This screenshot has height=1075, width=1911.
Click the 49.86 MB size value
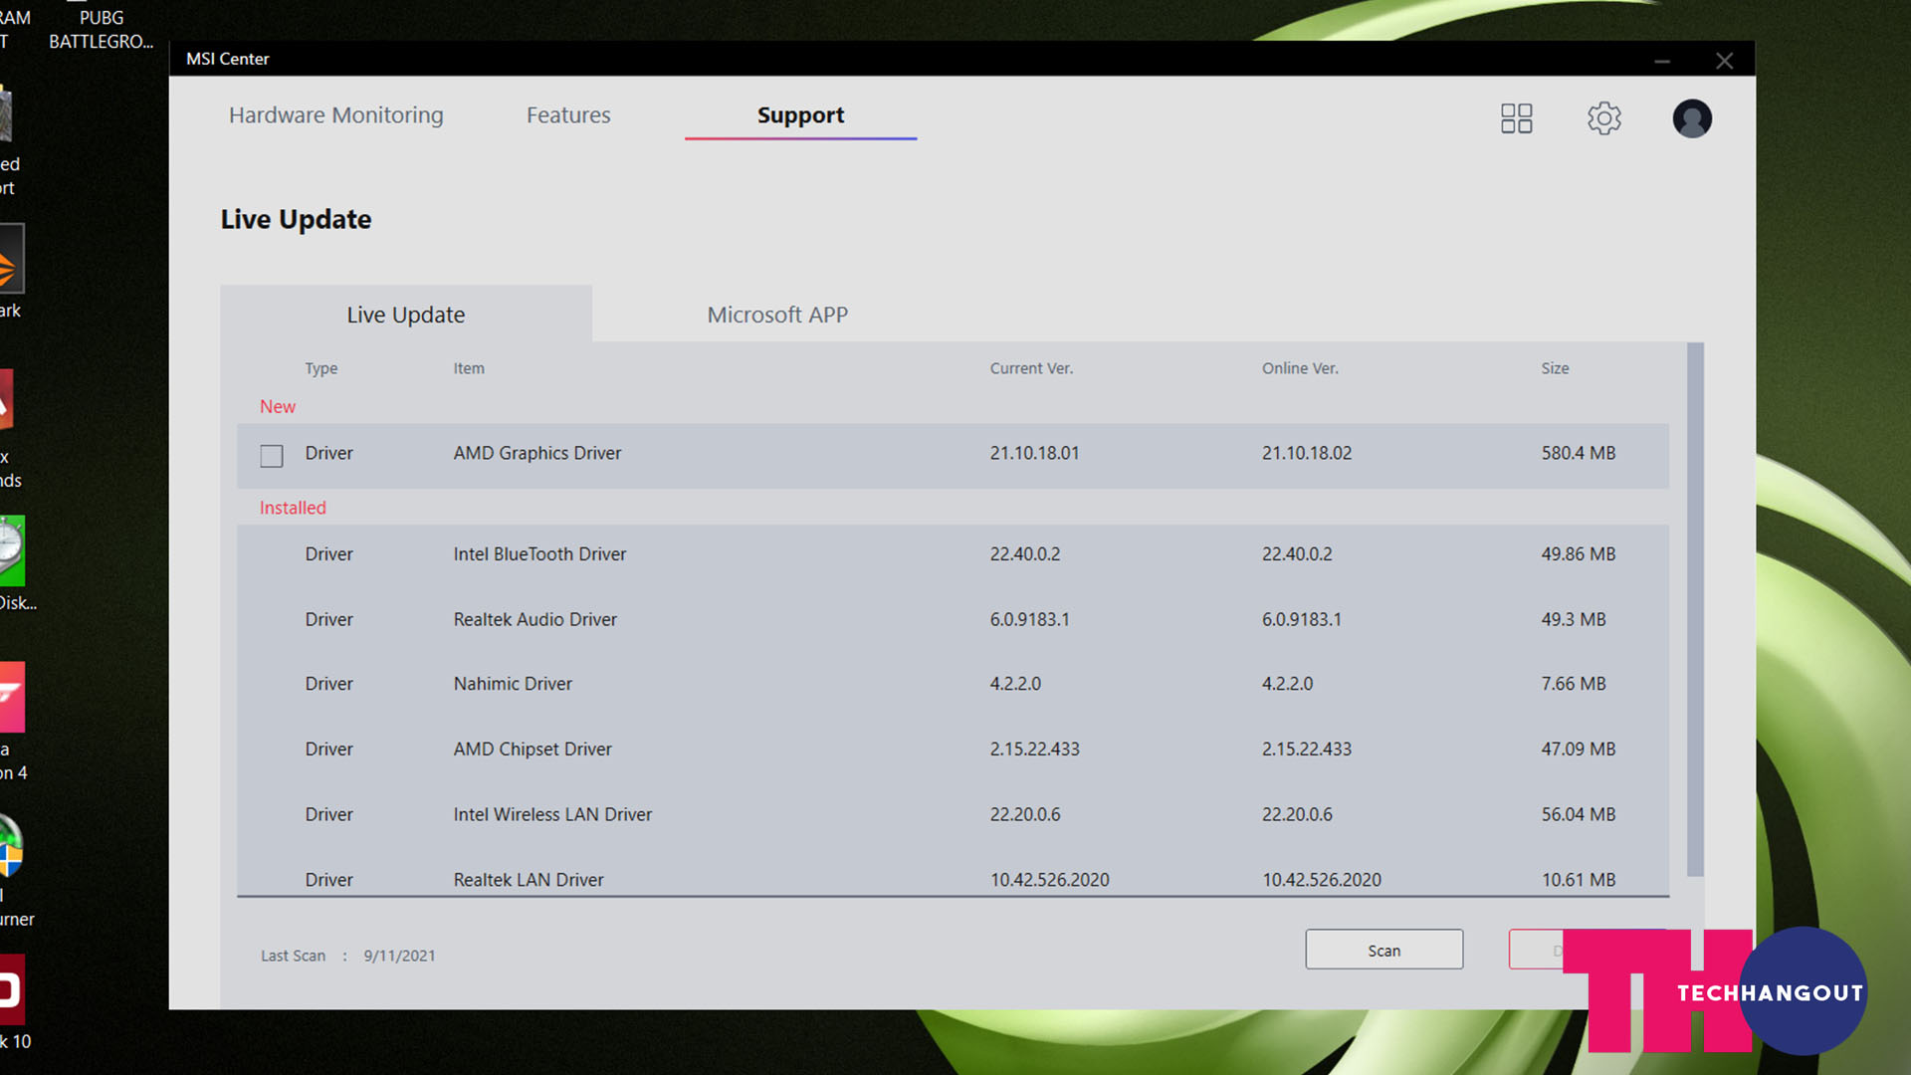1579,554
